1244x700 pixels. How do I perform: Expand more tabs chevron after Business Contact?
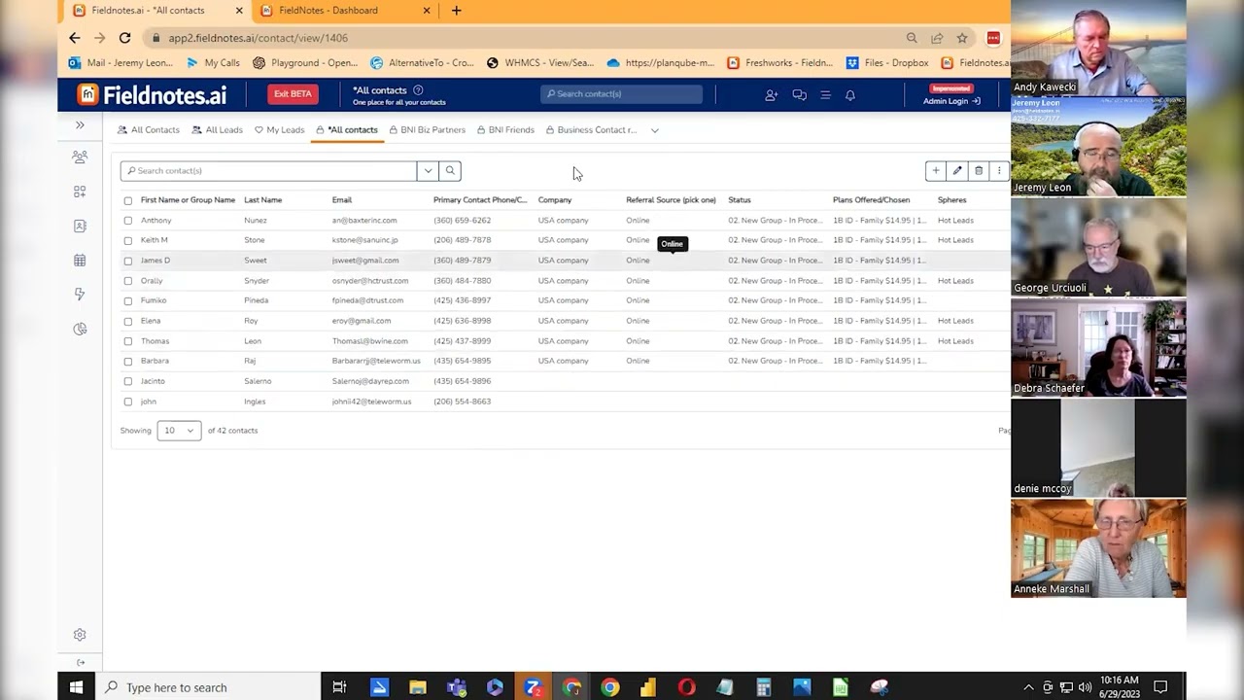pos(655,130)
